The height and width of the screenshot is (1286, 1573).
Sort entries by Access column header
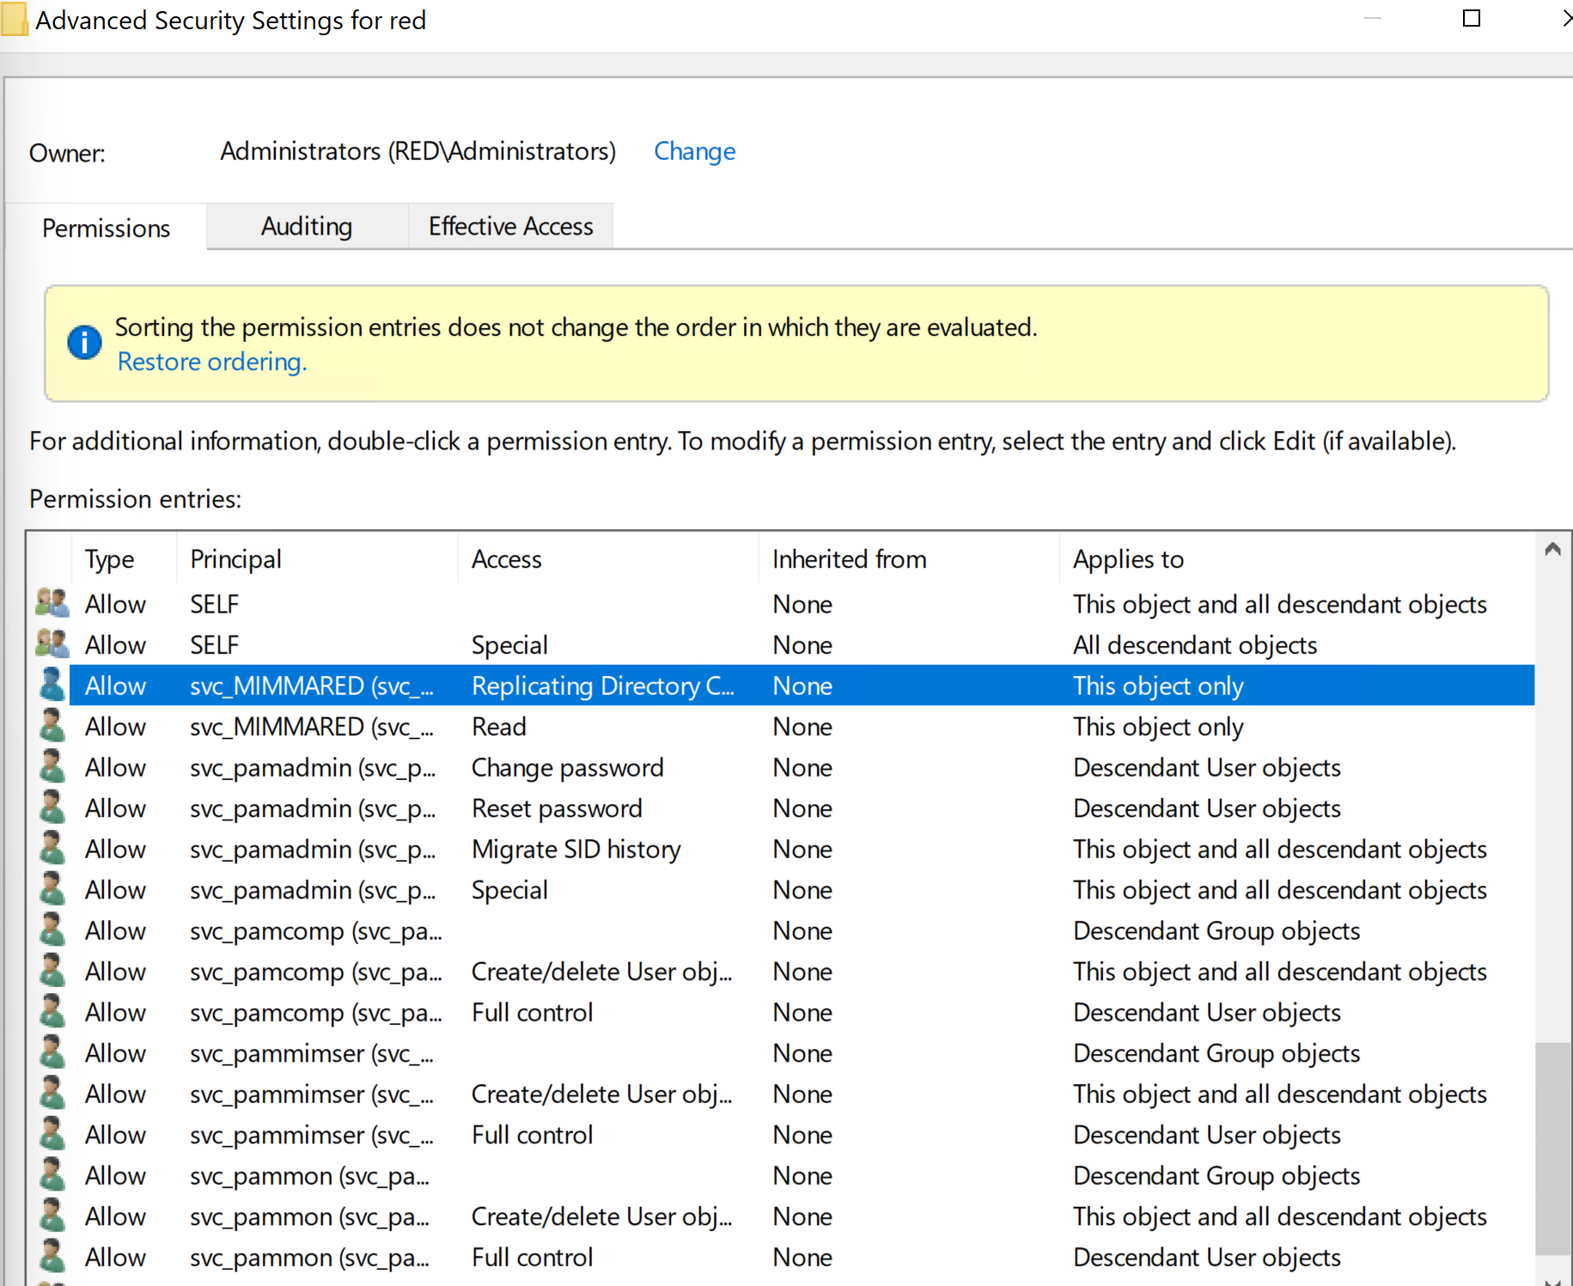tap(506, 559)
